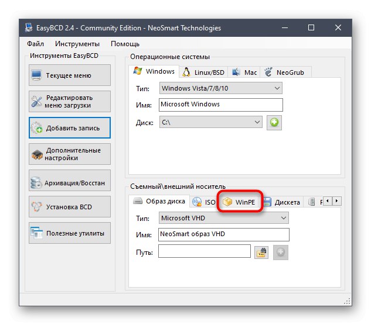Click Редактировать меню загрузки button
The width and height of the screenshot is (371, 325).
(x=70, y=102)
